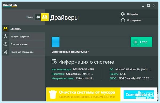The image size is (160, 103).
Task: Click the trash can icon in banner
Action: tap(53, 94)
